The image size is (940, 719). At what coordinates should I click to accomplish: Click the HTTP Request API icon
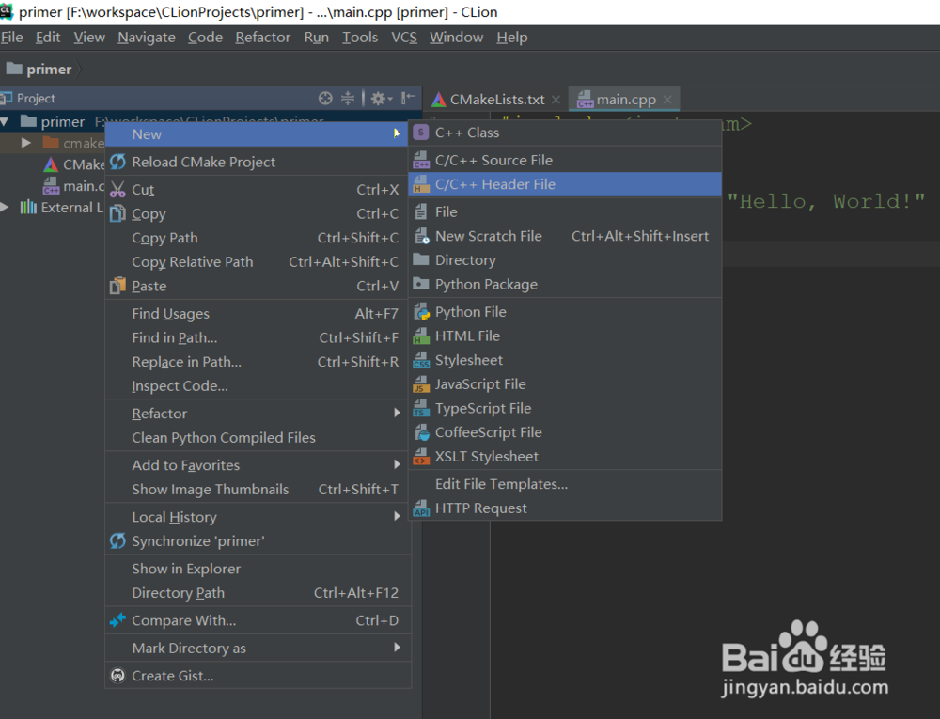(421, 508)
